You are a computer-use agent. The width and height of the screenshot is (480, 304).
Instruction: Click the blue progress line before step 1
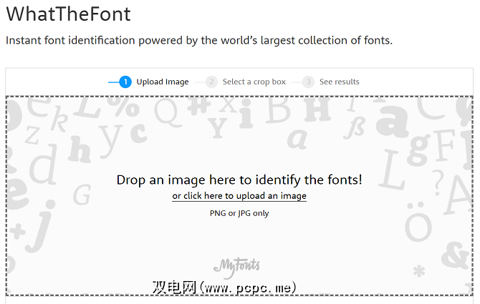[x=113, y=82]
